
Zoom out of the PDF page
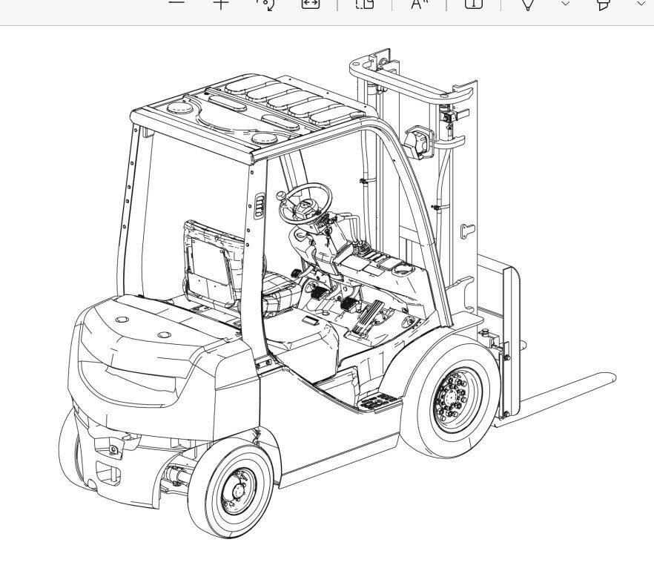pyautogui.click(x=176, y=3)
